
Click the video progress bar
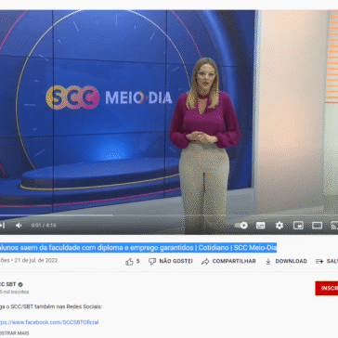pos(169,215)
